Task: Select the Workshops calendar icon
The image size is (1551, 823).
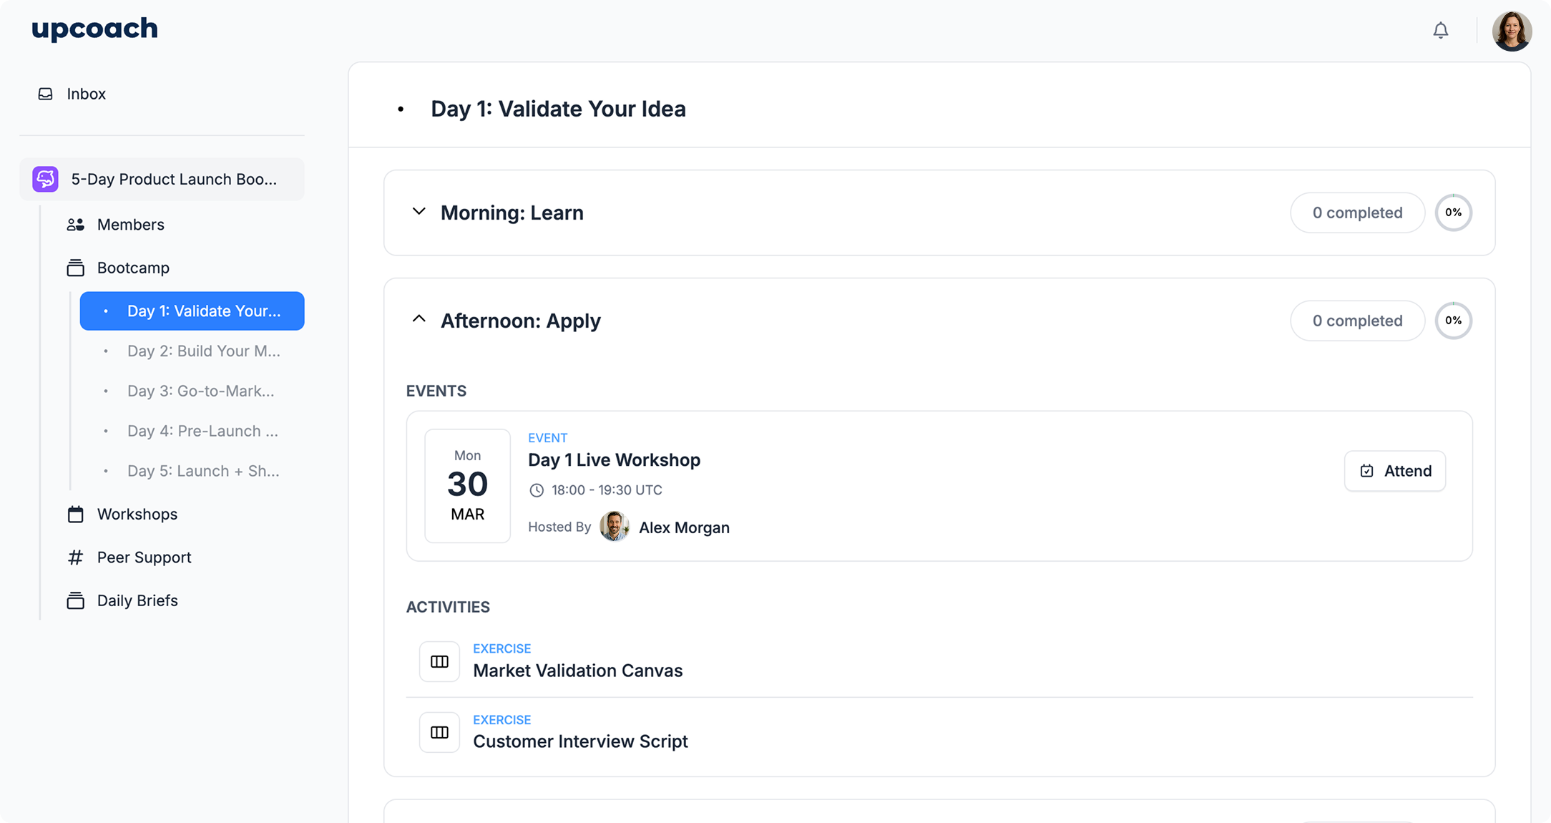Action: (74, 514)
